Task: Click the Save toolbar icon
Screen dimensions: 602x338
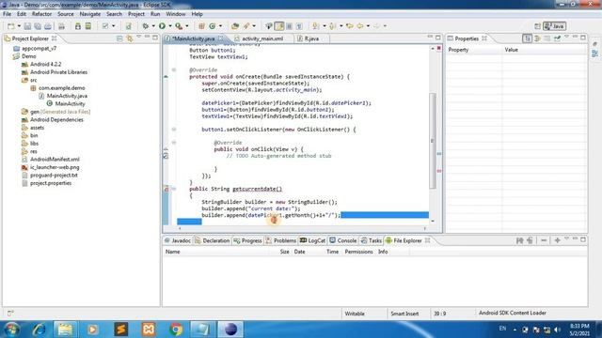Action: coord(27,26)
